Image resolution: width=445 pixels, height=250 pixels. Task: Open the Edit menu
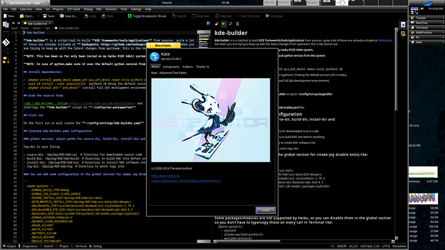[14, 9]
